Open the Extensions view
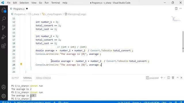This screenshot has height=103, width=184. [x=4, y=46]
